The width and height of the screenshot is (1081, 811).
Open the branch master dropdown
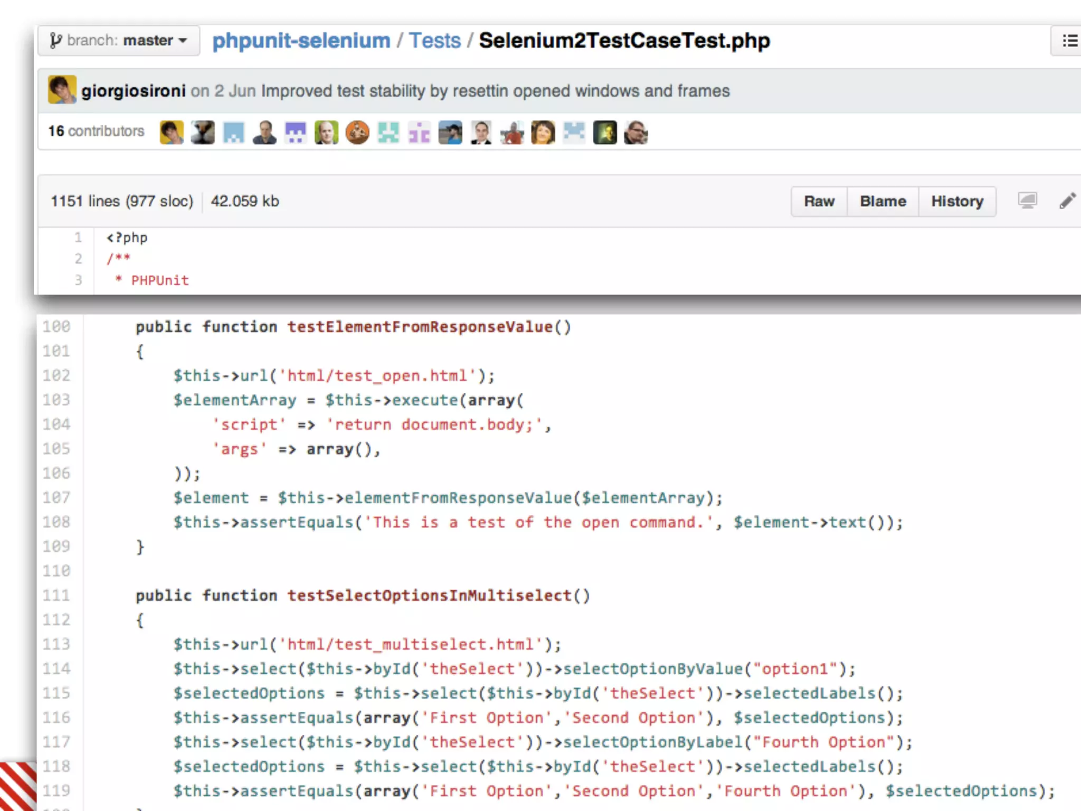pos(119,41)
